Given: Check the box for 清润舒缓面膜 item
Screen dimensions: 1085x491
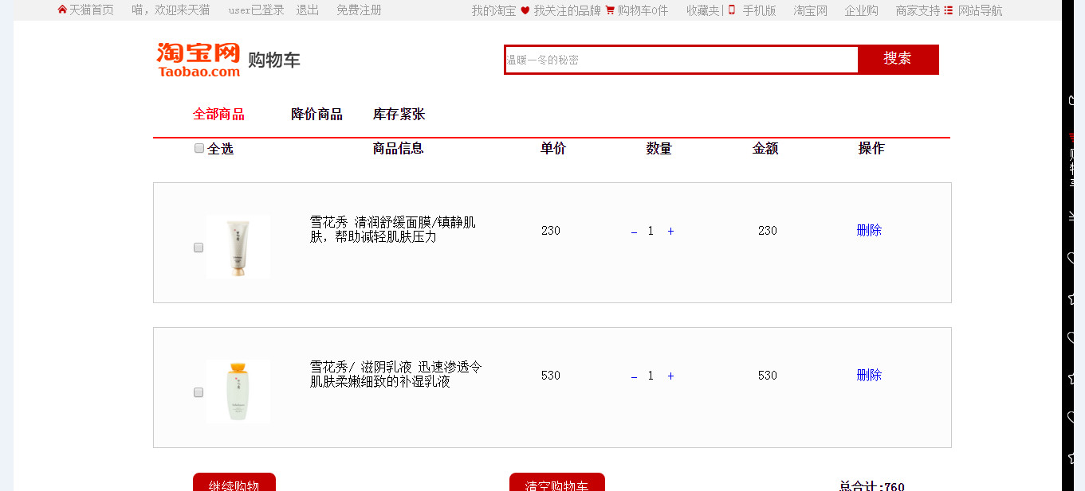Looking at the screenshot, I should (199, 247).
